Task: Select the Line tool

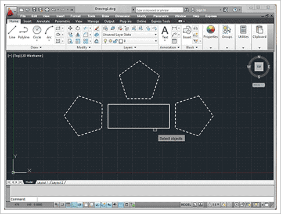Action: coord(12,32)
